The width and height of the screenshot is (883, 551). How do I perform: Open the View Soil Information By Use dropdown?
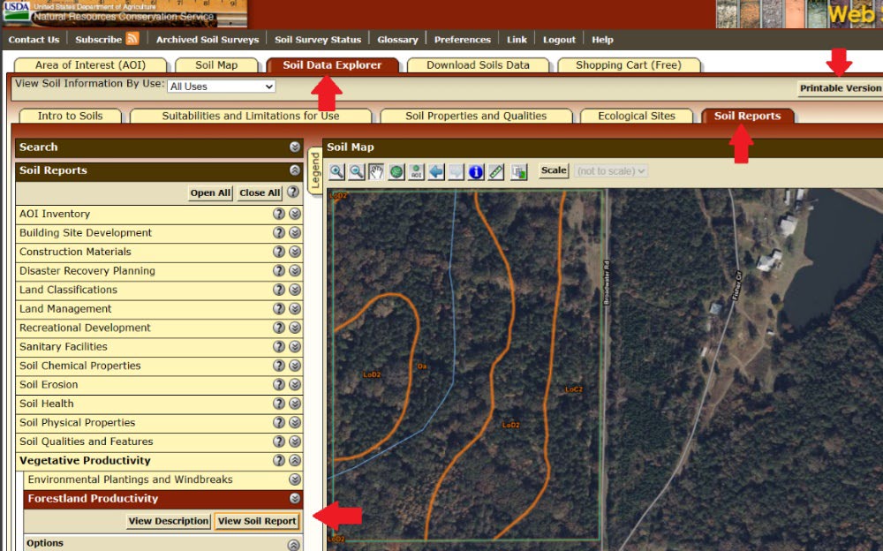coord(221,87)
